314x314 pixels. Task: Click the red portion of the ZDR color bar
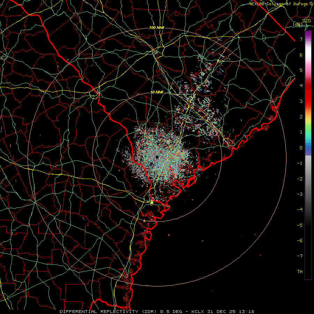[x=308, y=93]
